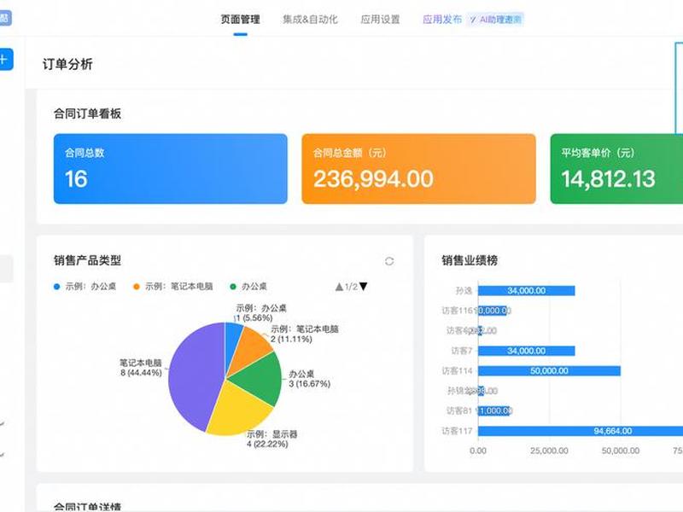Click pie label 示例: 办公桌 1 (5.56%)
The image size is (683, 512).
pyautogui.click(x=261, y=313)
